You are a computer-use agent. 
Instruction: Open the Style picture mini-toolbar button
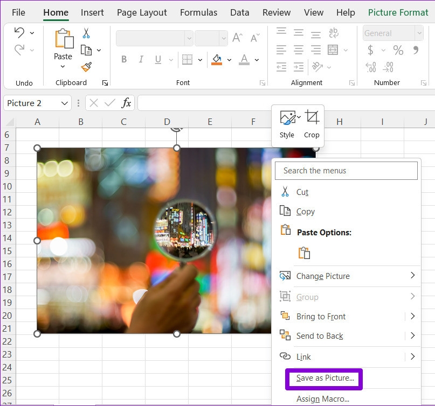(287, 124)
